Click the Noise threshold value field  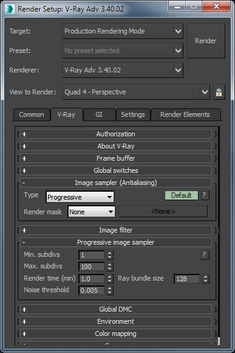click(x=92, y=290)
